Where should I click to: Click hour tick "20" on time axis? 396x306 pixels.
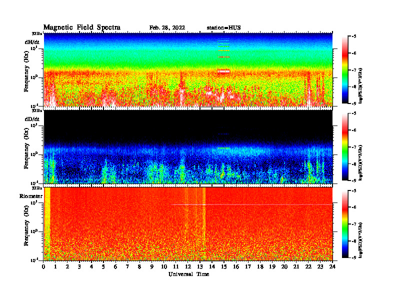tap(284, 267)
